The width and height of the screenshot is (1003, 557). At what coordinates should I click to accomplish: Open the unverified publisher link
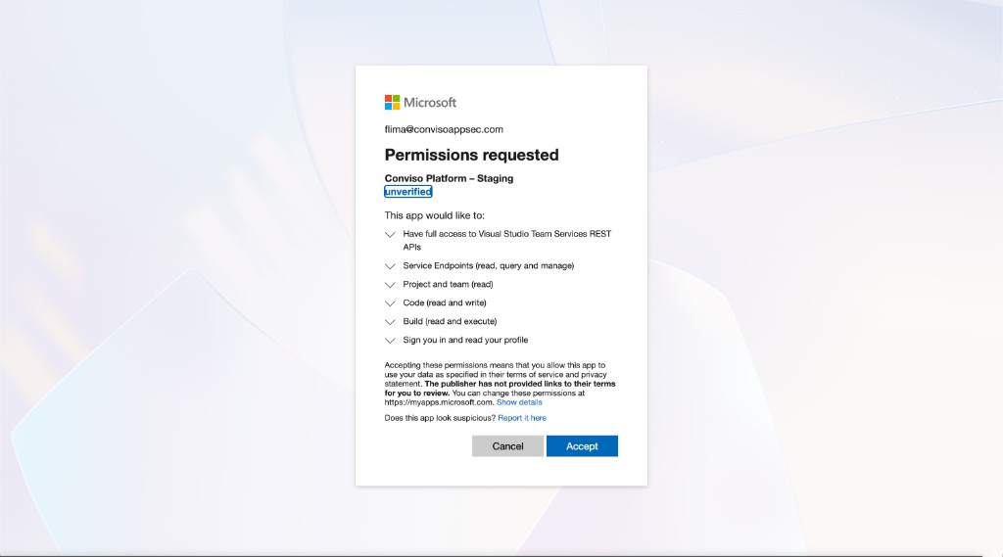pyautogui.click(x=408, y=191)
